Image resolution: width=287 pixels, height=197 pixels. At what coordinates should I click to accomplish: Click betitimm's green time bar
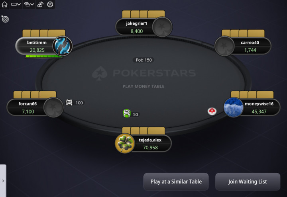click(43, 56)
